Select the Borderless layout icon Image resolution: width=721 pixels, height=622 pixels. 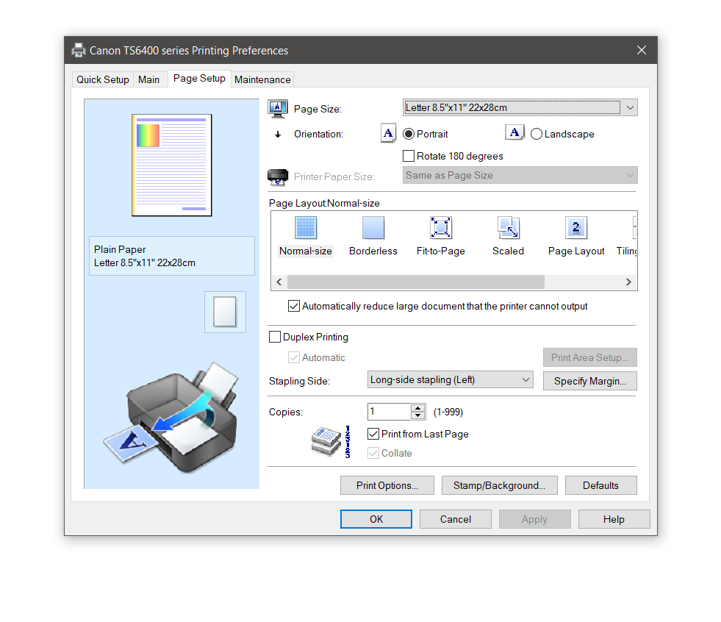373,228
